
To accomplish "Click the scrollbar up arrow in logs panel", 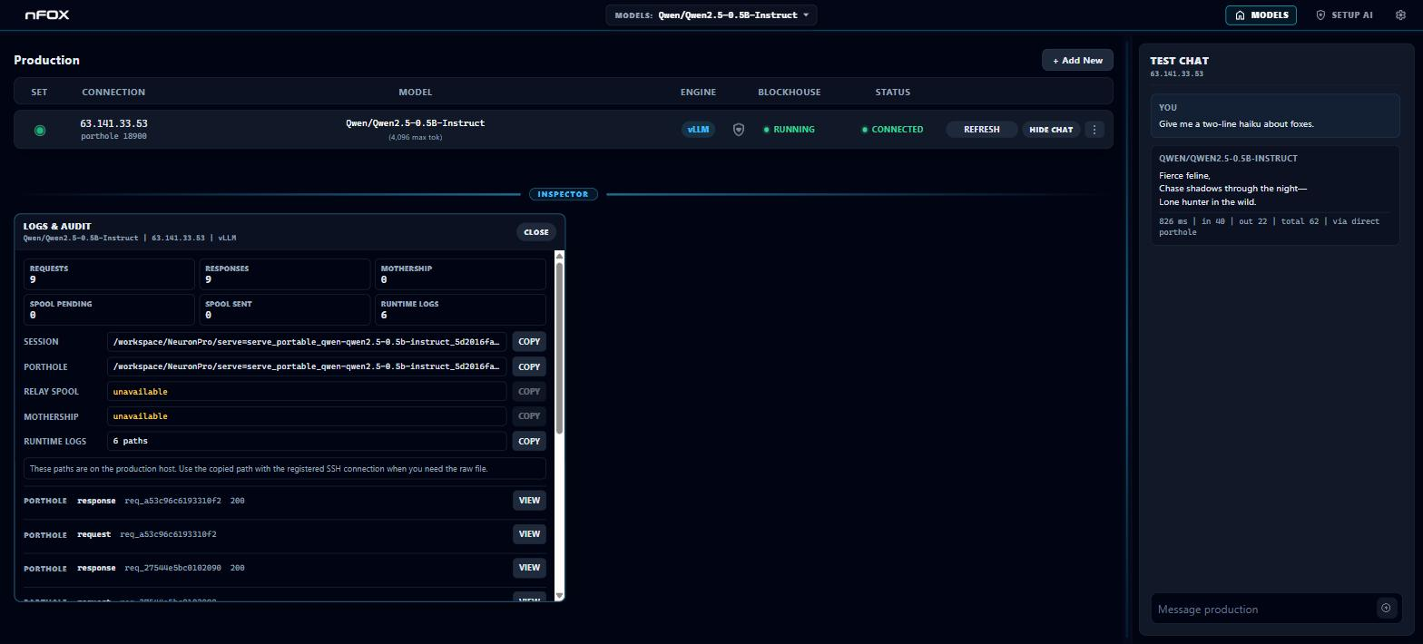I will pyautogui.click(x=559, y=256).
